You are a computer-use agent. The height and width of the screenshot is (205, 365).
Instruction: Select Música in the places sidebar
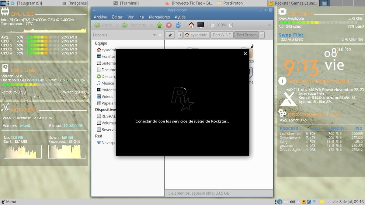(107, 83)
